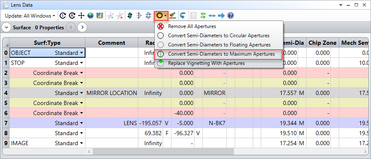The height and width of the screenshot is (159, 371).
Task: Open surface 5 Coordinate Break type dropdown
Action: [x=82, y=103]
